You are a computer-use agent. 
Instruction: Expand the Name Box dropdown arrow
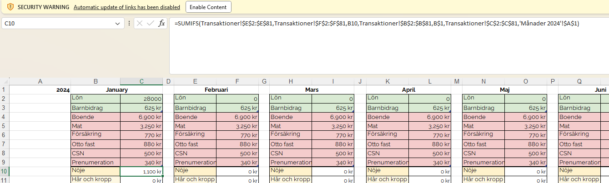pos(118,23)
